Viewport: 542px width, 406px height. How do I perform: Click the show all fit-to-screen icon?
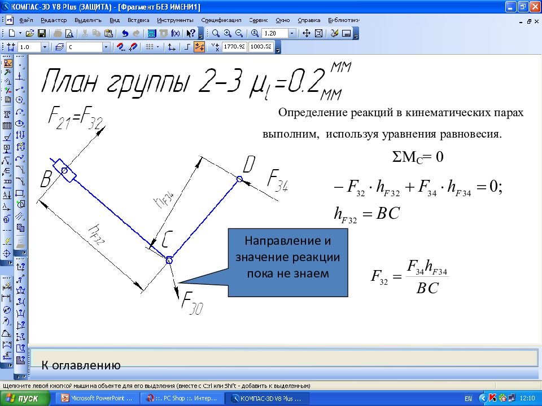tap(319, 33)
